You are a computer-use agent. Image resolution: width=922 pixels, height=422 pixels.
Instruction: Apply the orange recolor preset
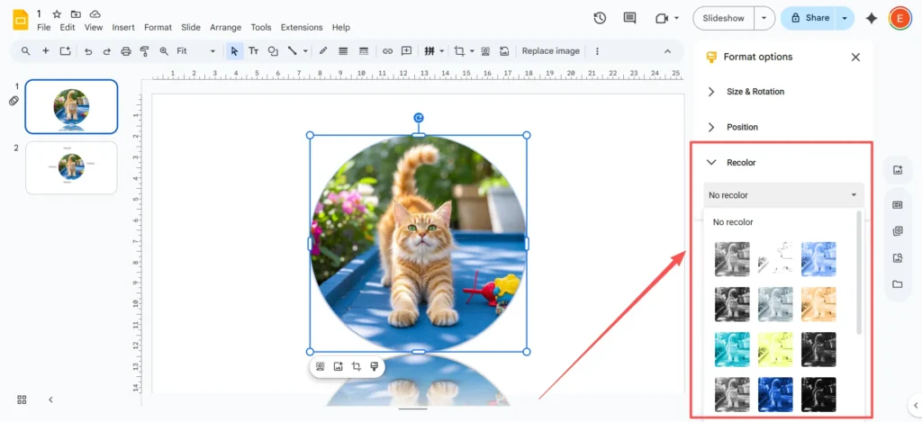818,304
